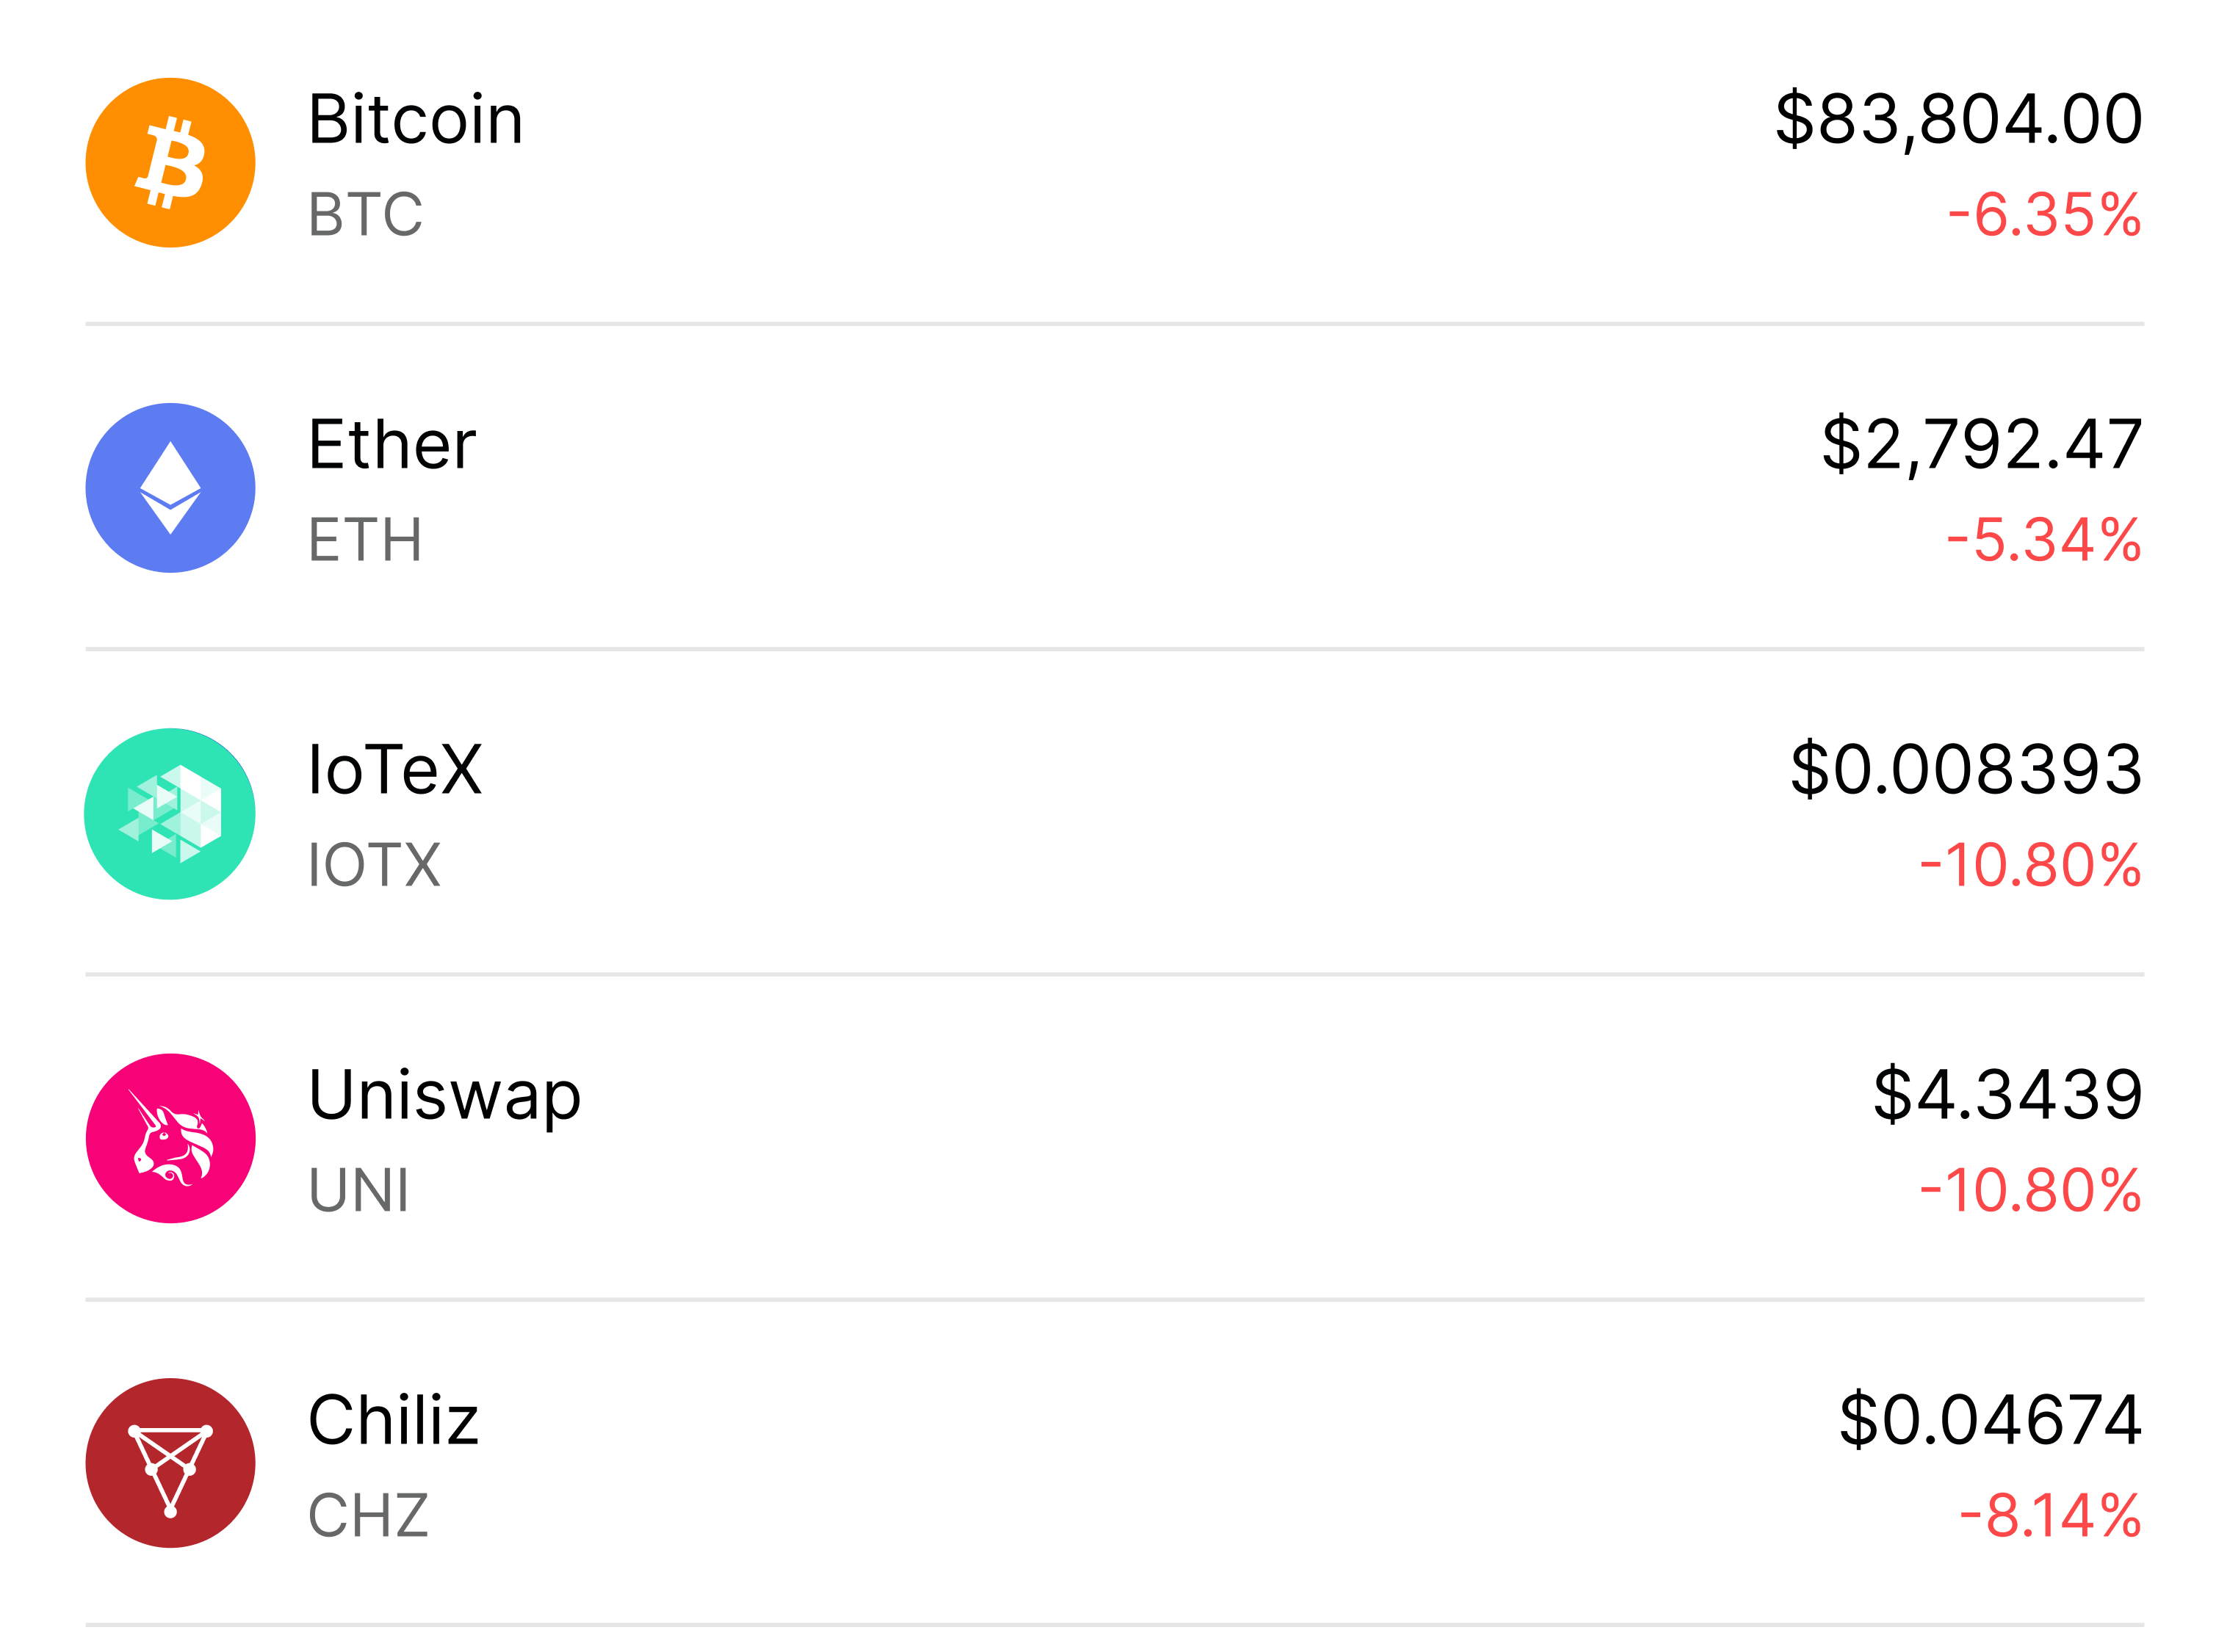
Task: Click the CHZ ticker symbol
Action: (x=368, y=1515)
